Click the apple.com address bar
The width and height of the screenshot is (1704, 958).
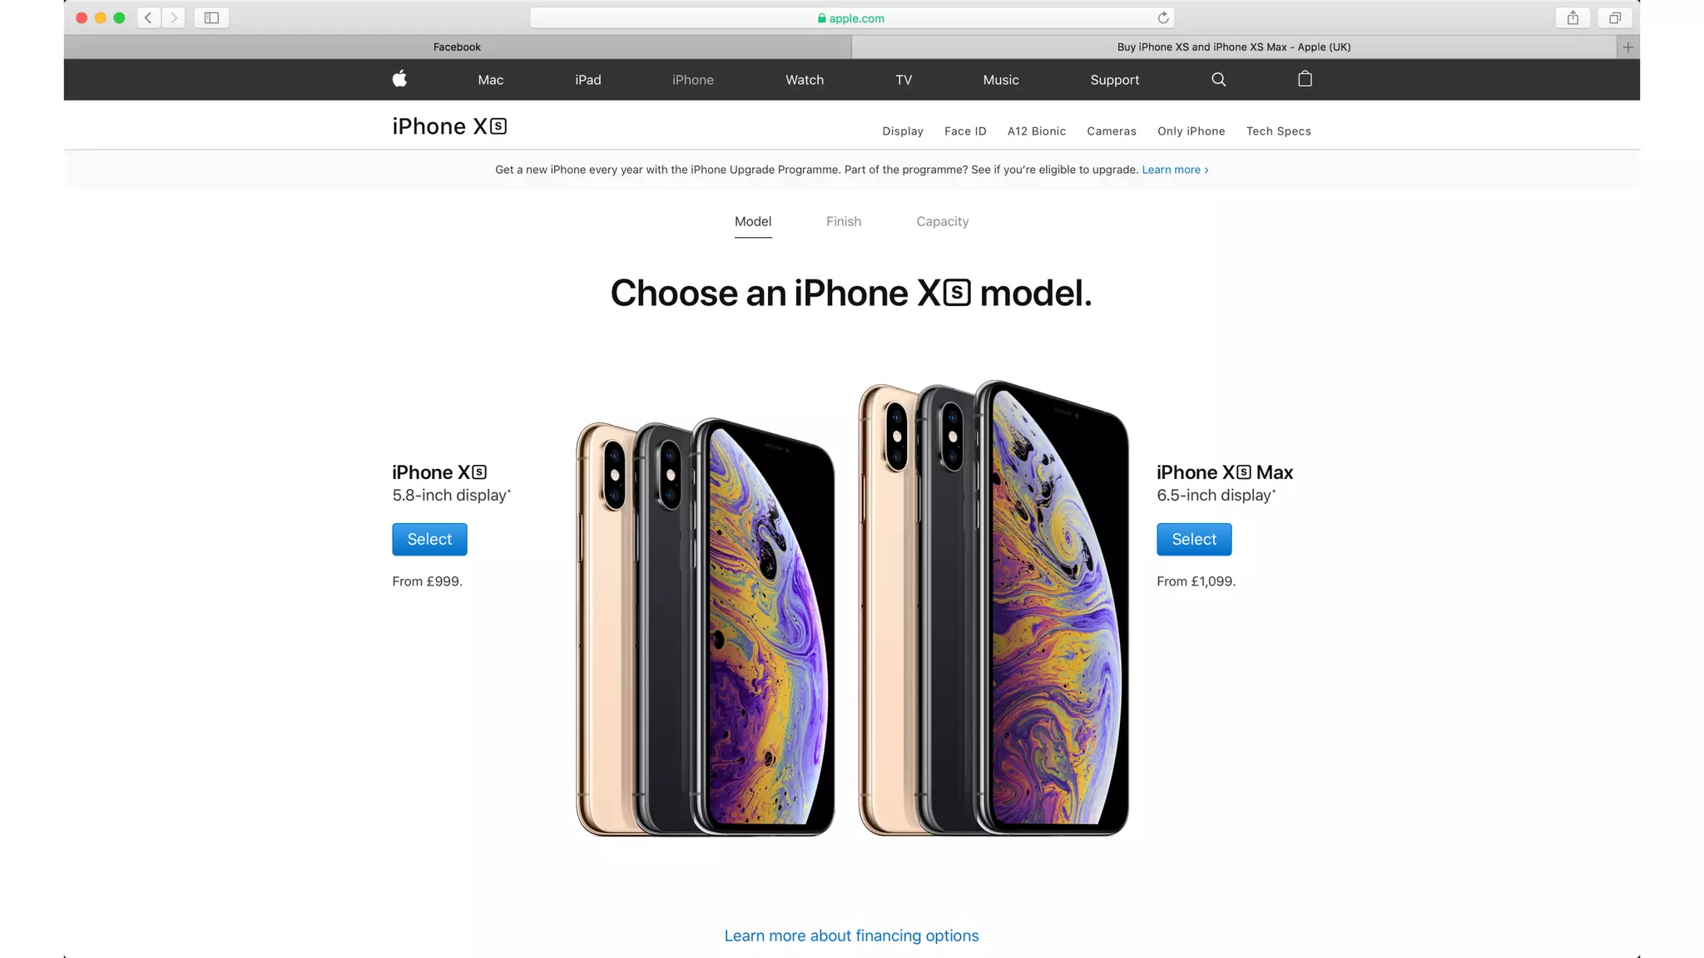point(852,17)
